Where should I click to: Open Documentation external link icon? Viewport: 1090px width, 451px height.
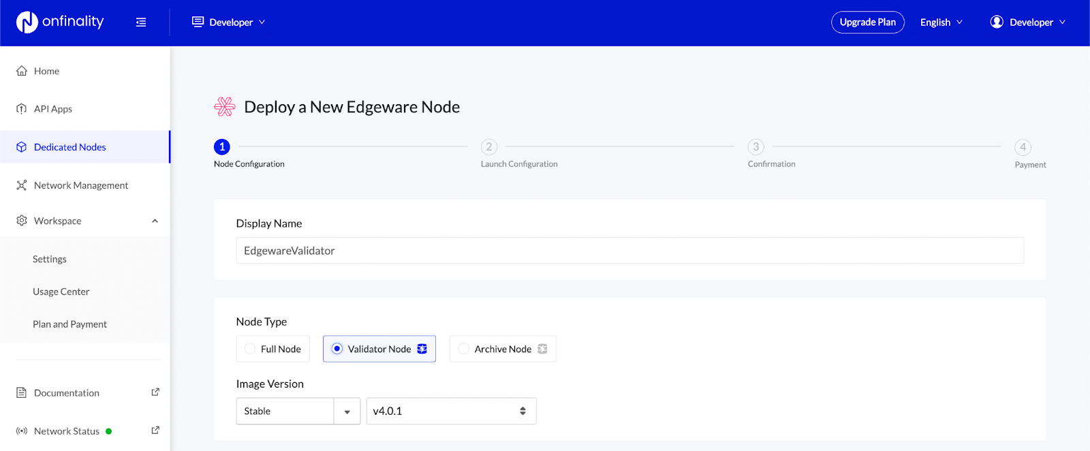point(155,392)
